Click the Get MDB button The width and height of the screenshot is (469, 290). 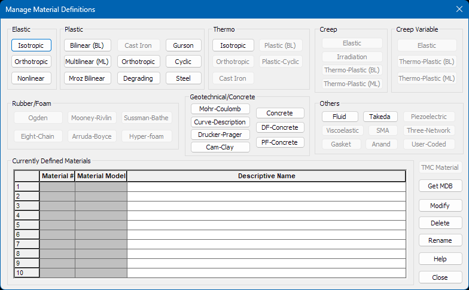[440, 187]
